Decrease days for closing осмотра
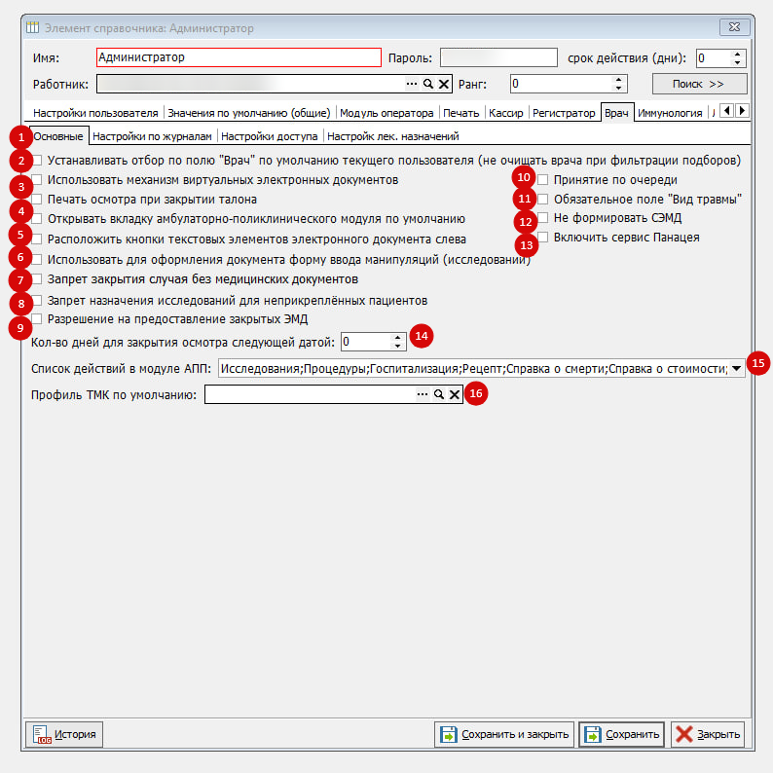Viewport: 773px width, 773px height. pyautogui.click(x=398, y=346)
